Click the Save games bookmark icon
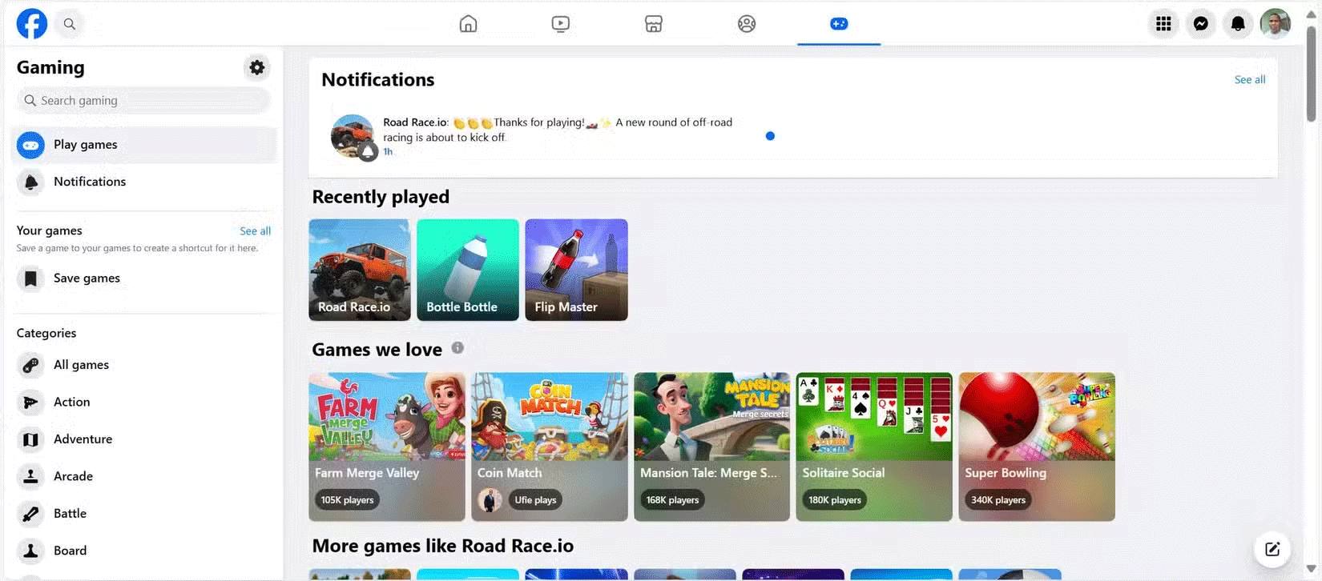The height and width of the screenshot is (581, 1322). (30, 278)
